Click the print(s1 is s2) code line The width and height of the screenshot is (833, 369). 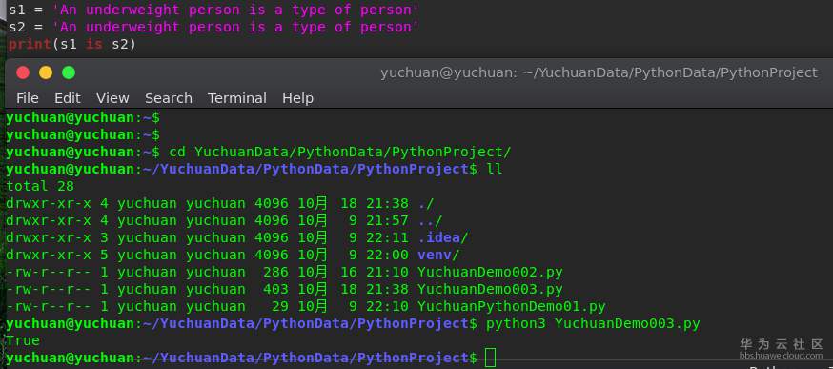coord(72,44)
